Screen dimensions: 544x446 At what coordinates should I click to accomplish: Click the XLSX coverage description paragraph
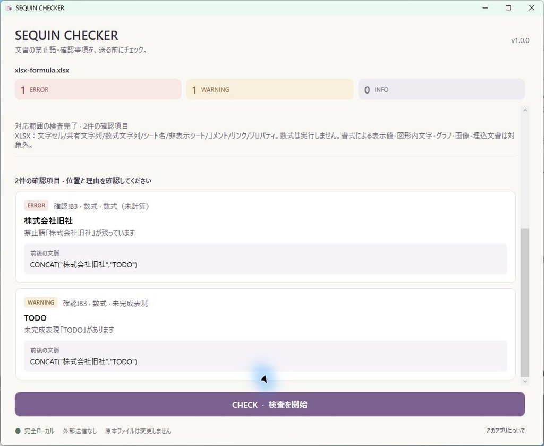click(x=265, y=140)
